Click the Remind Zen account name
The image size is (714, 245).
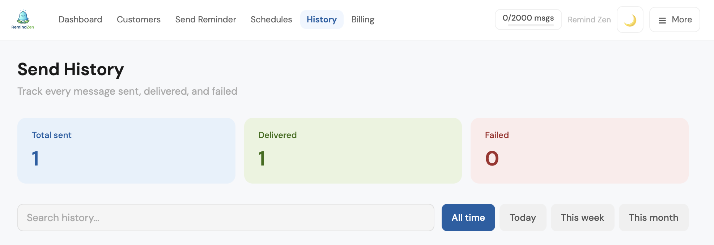coord(589,20)
